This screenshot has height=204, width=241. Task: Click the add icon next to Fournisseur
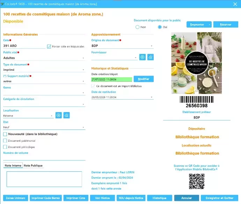(x=143, y=57)
